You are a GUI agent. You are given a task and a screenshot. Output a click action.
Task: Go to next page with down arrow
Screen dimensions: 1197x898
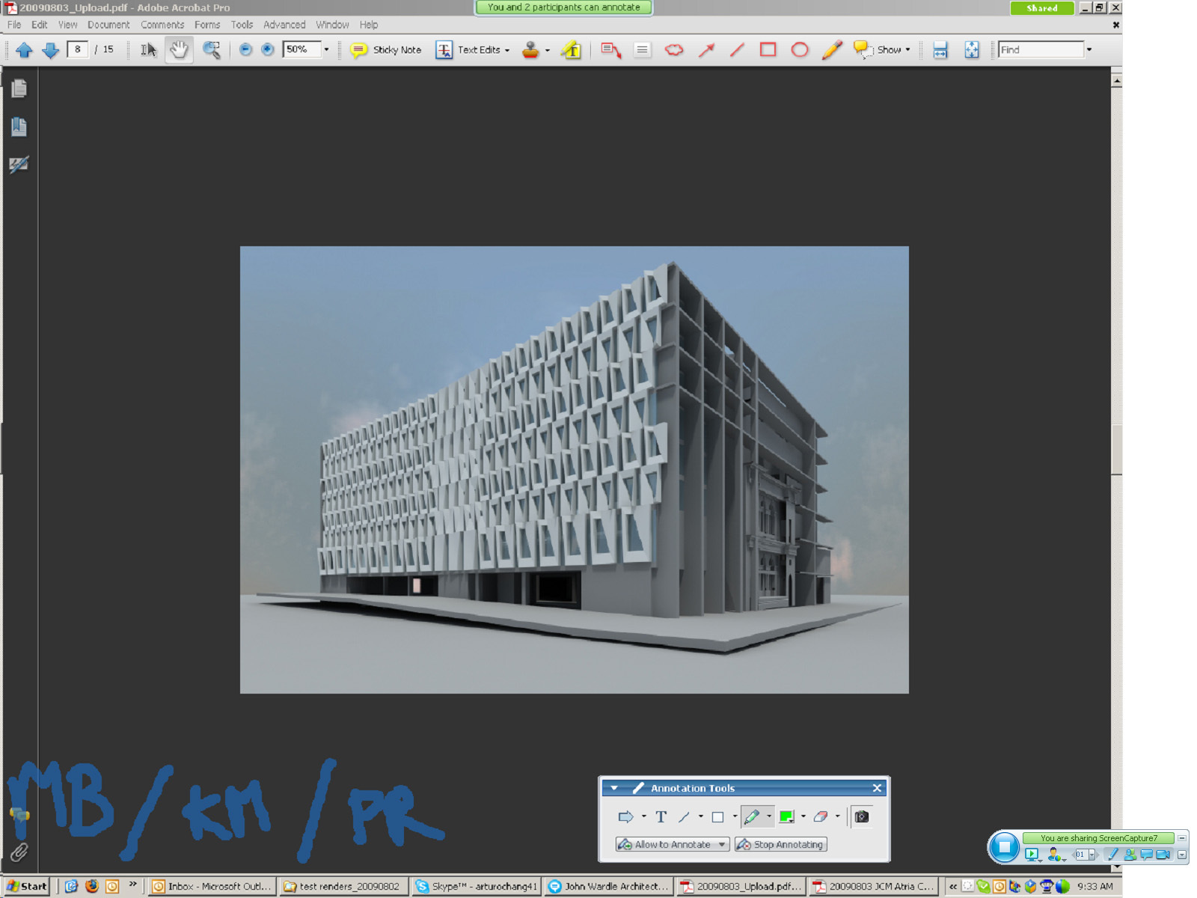pyautogui.click(x=50, y=50)
